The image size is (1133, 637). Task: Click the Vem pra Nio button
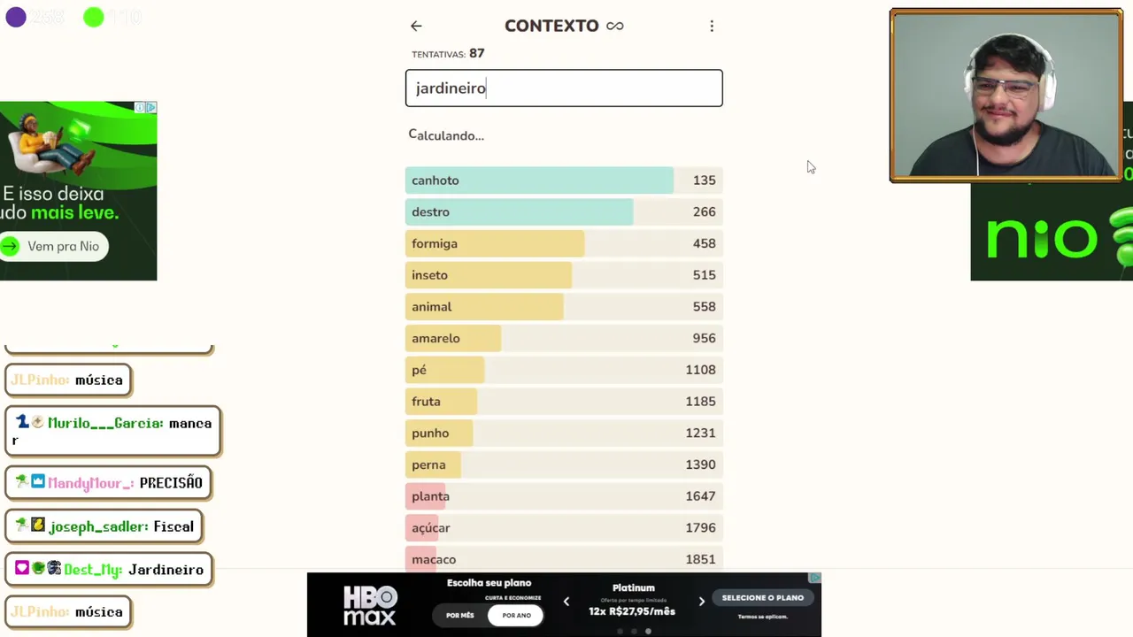coord(54,246)
